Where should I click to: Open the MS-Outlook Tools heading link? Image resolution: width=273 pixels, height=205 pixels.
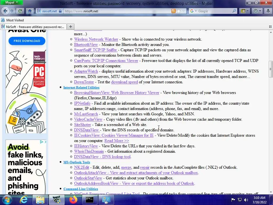(77, 162)
